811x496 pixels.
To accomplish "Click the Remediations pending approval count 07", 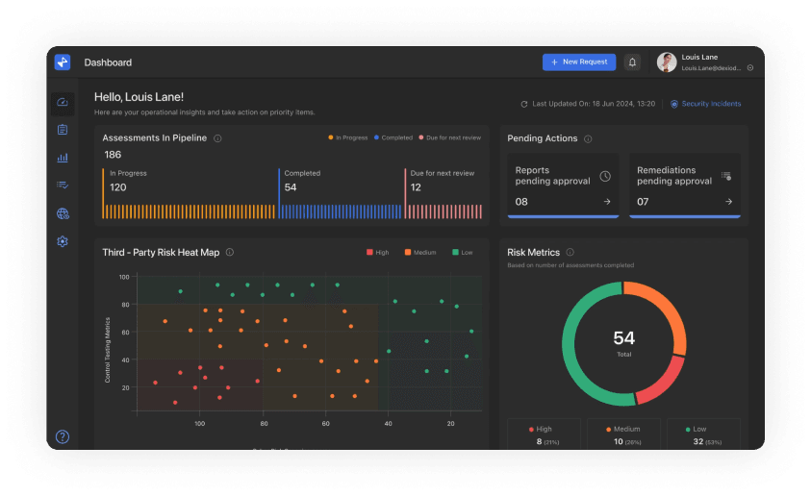I will (x=643, y=202).
